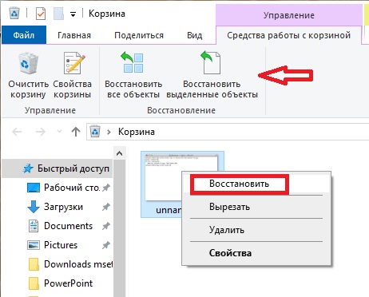Screen dimensions: 369x297
Task: Click the pin icon next to Рабочий стол
Action: point(106,188)
